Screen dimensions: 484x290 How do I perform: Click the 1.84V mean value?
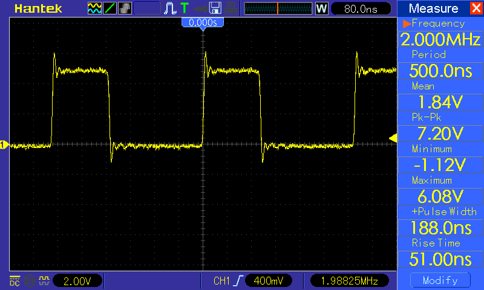pos(440,102)
